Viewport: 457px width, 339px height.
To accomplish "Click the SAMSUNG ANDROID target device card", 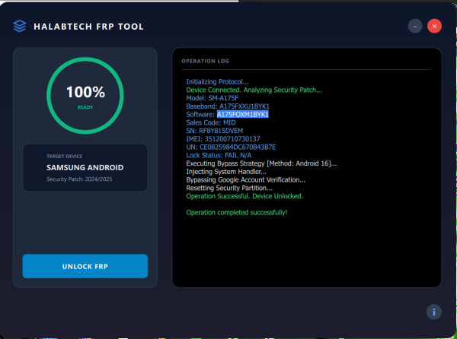I will click(85, 167).
